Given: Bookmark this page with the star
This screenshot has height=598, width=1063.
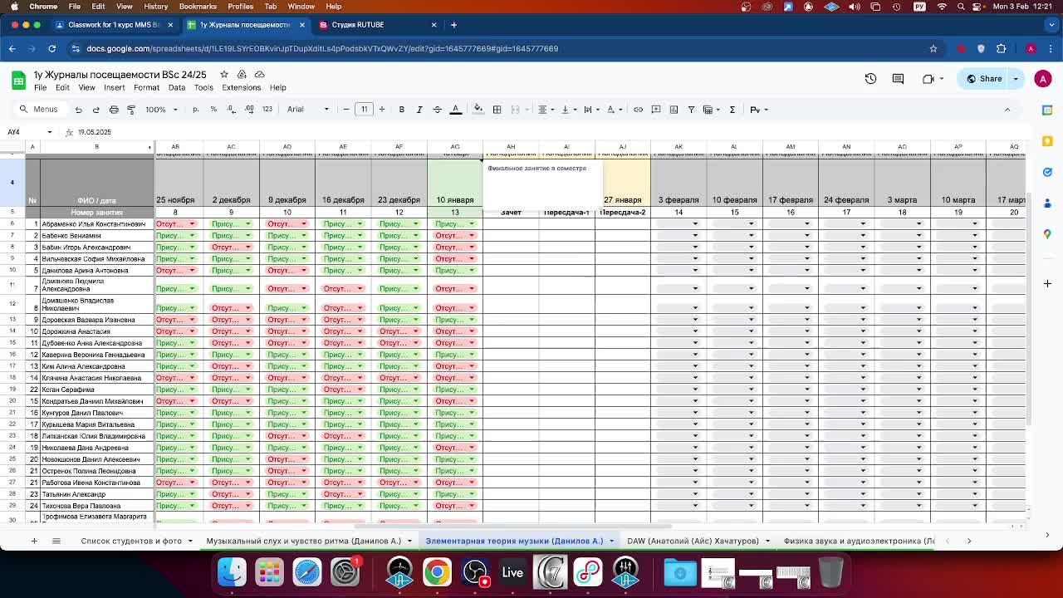Looking at the screenshot, I should (933, 49).
